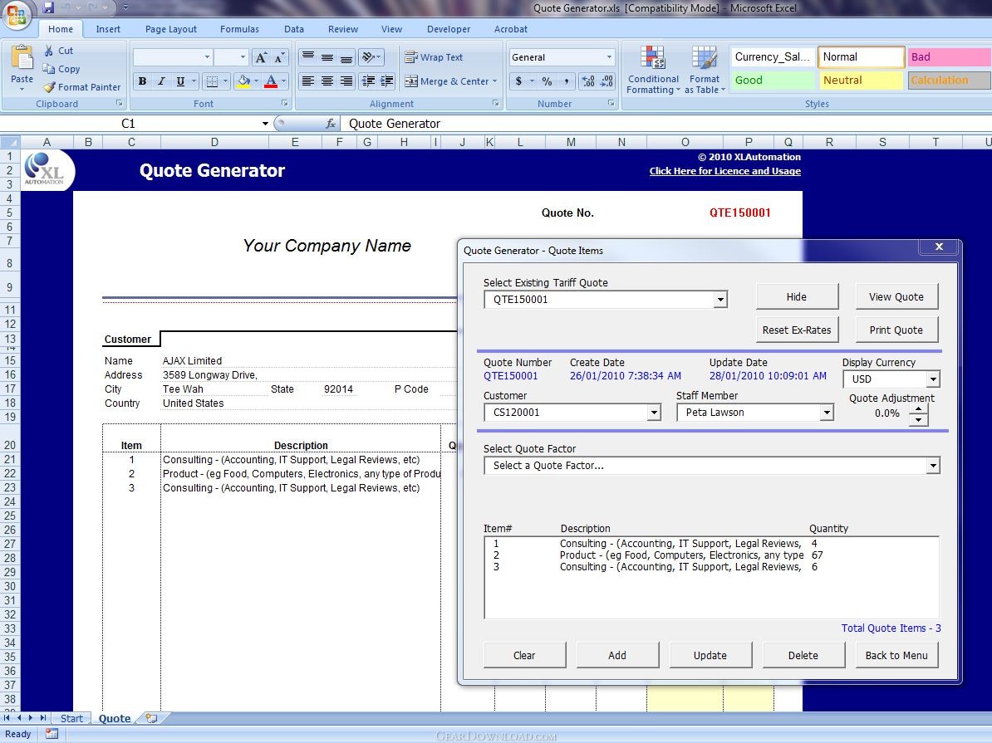Apply accounting dollar number format
992x743 pixels.
point(518,81)
